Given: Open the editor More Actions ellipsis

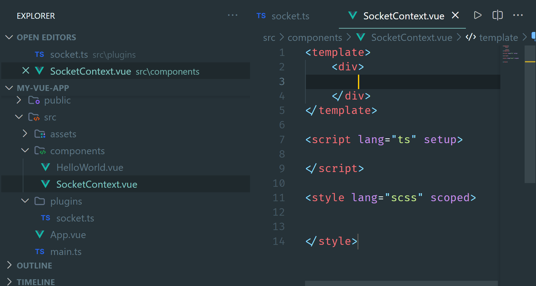Looking at the screenshot, I should pyautogui.click(x=518, y=15).
